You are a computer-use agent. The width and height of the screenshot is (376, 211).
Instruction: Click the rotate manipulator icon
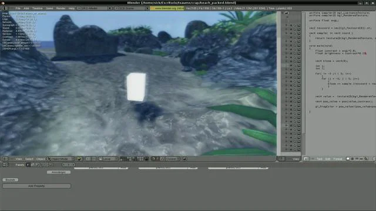click(153, 159)
